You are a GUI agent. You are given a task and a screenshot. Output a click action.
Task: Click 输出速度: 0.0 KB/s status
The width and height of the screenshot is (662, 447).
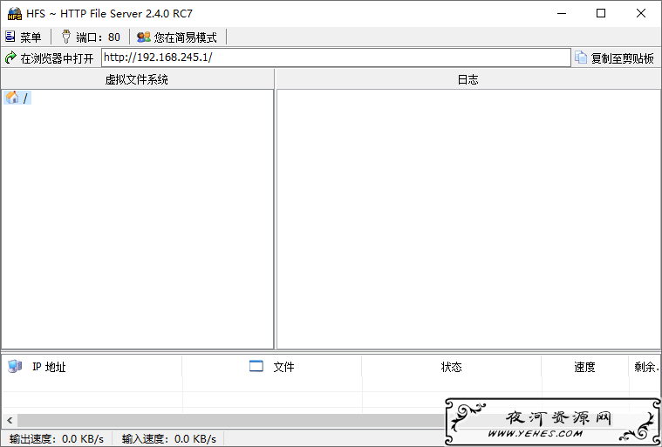coord(57,438)
